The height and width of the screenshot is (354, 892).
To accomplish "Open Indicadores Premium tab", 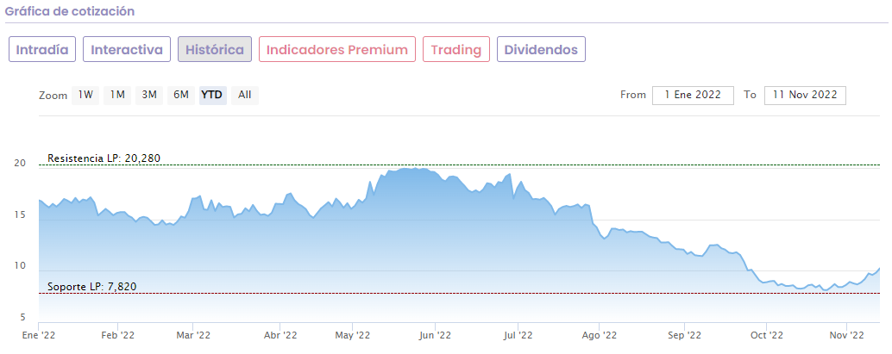I will pyautogui.click(x=337, y=49).
